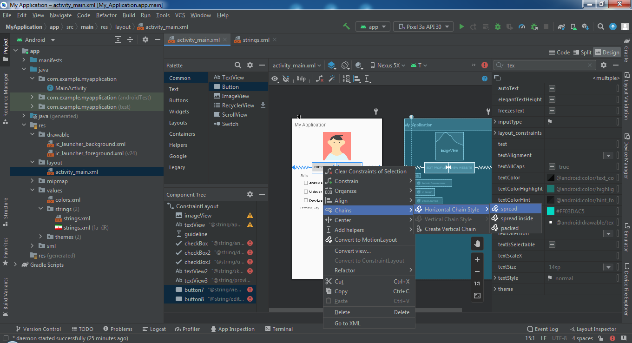632x343 pixels.
Task: Open the night mode selector icon
Action: (359, 65)
